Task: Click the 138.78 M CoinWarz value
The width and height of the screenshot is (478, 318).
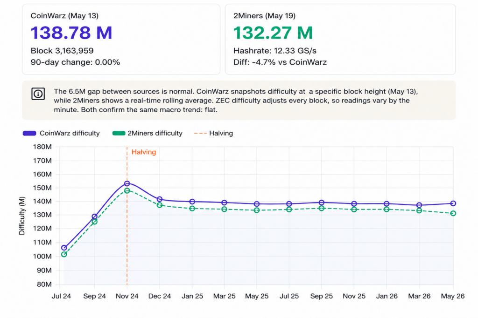Action: click(71, 33)
